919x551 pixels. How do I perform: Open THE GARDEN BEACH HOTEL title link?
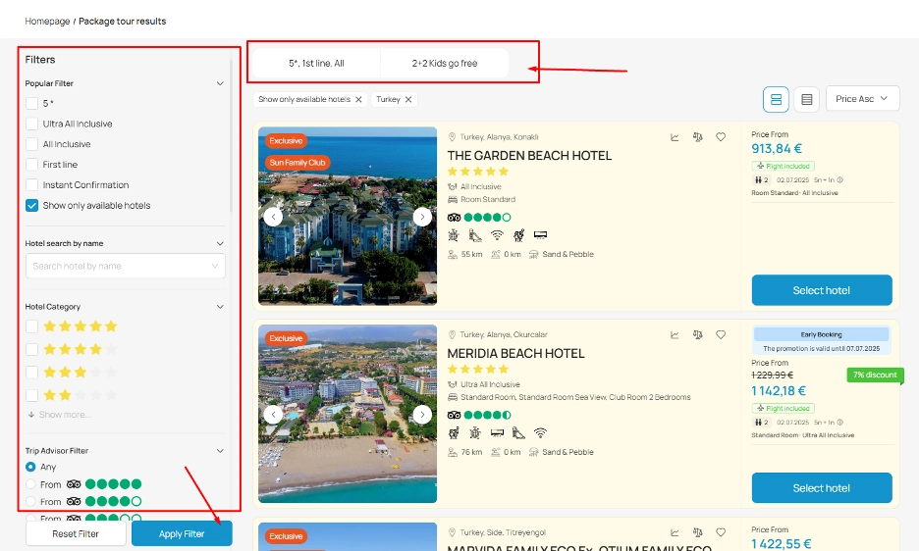(529, 156)
